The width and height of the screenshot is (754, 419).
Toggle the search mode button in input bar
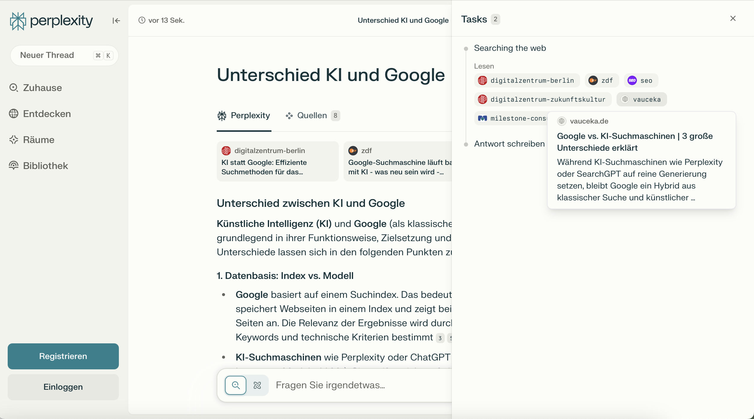[236, 385]
